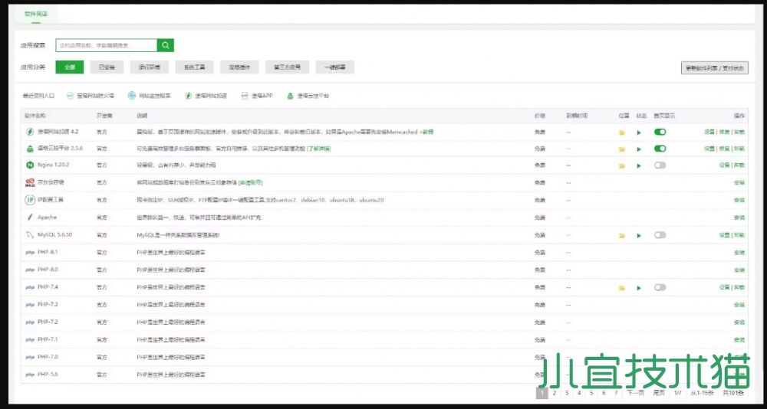The height and width of the screenshot is (409, 767).
Task: Filter by 一键部署 category
Action: 334,67
